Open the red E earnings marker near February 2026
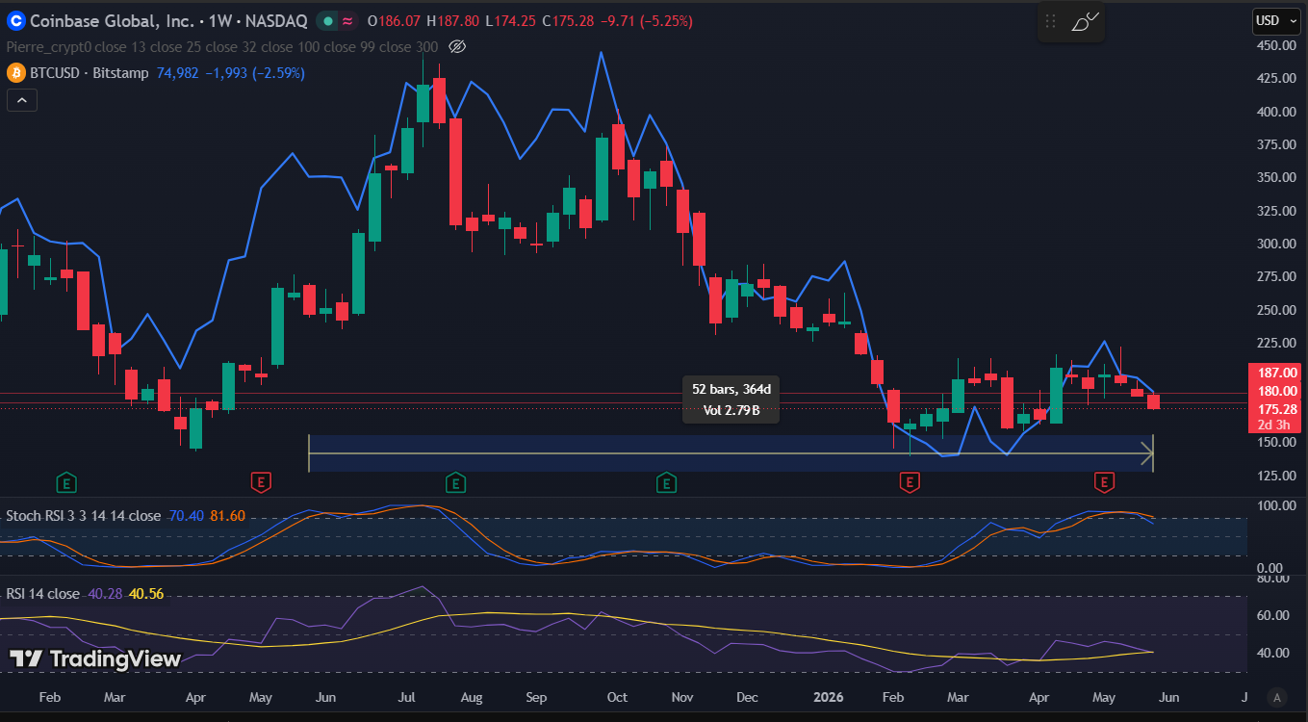Image resolution: width=1308 pixels, height=722 pixels. pos(909,480)
